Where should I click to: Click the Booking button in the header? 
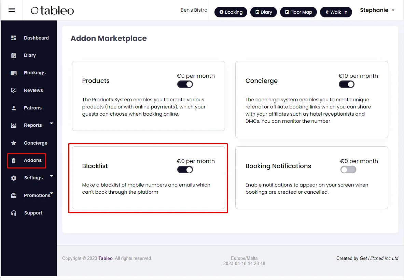[231, 12]
